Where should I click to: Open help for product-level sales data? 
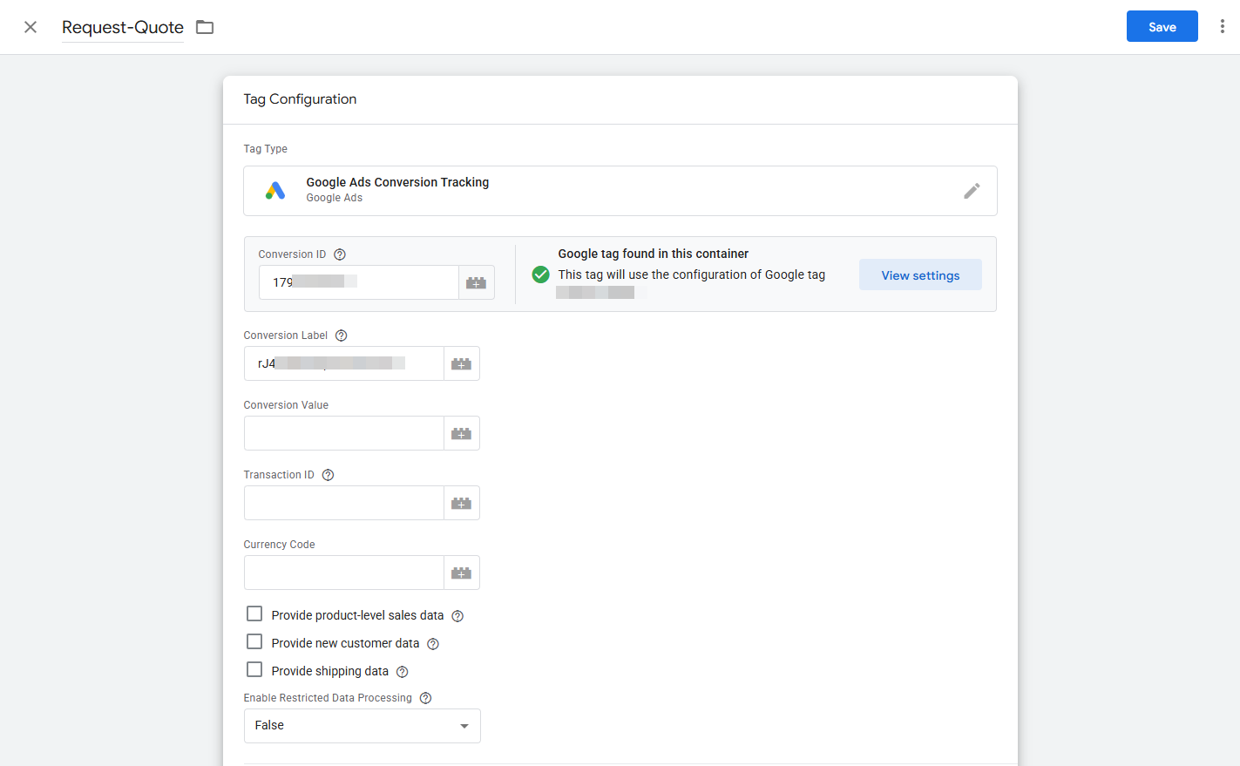tap(457, 616)
